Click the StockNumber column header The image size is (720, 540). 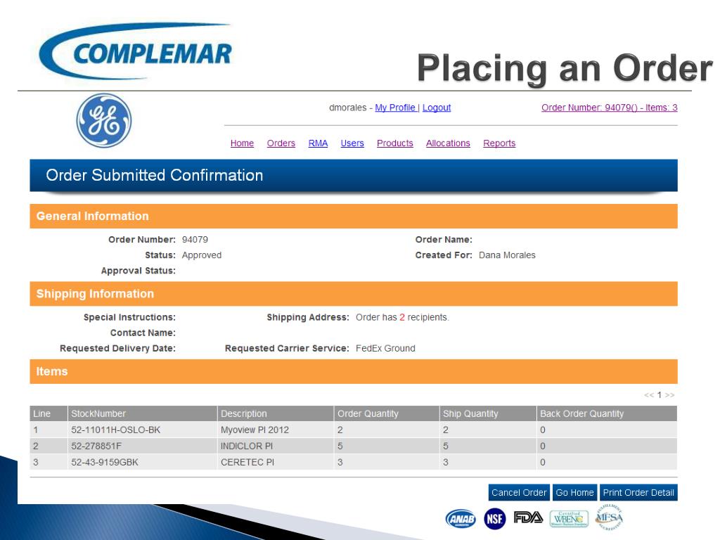[x=142, y=413]
